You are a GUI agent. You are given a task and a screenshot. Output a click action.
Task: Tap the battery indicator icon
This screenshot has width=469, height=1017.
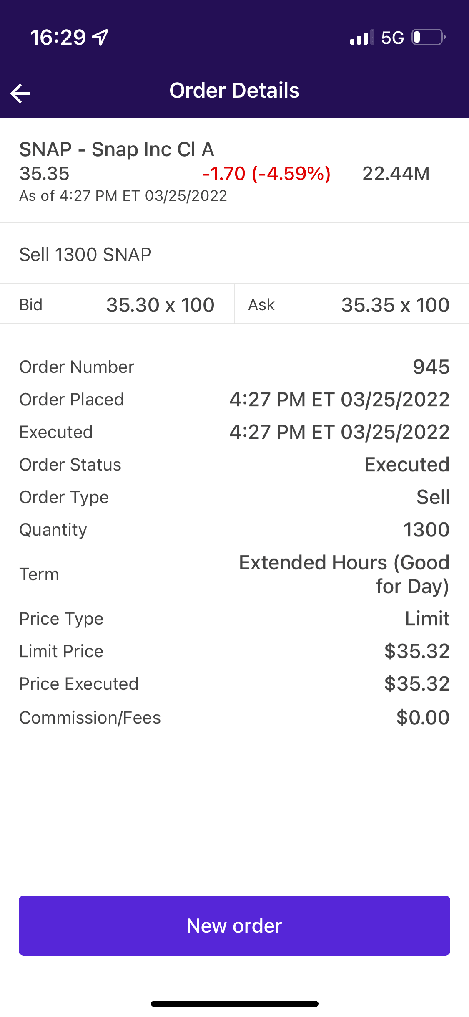[428, 37]
